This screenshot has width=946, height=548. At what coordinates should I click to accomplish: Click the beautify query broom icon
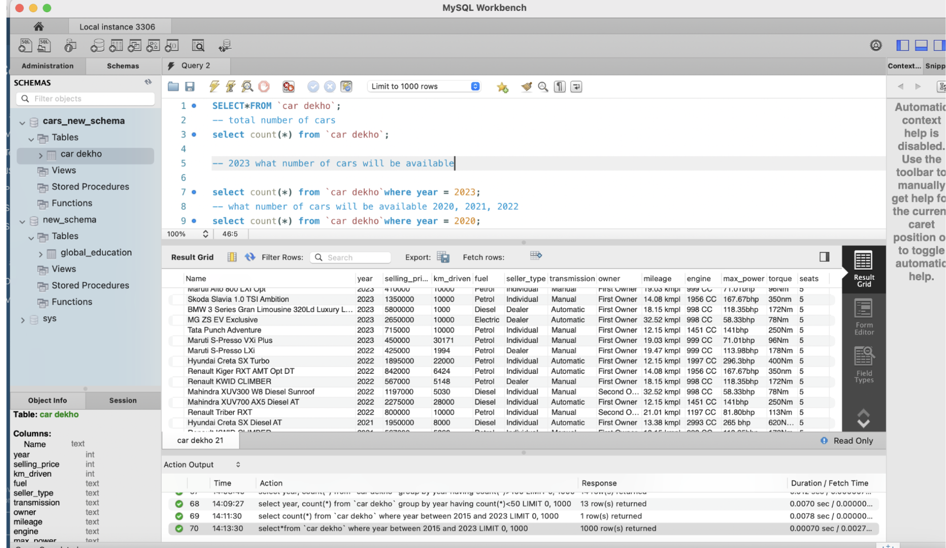coord(526,87)
